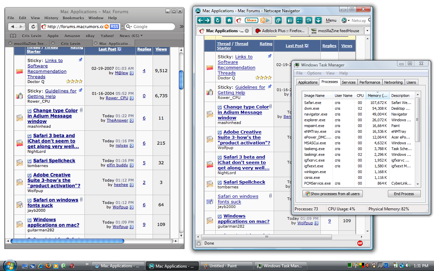Go back in the Safari window
The height and width of the screenshot is (271, 434).
pos(12,26)
